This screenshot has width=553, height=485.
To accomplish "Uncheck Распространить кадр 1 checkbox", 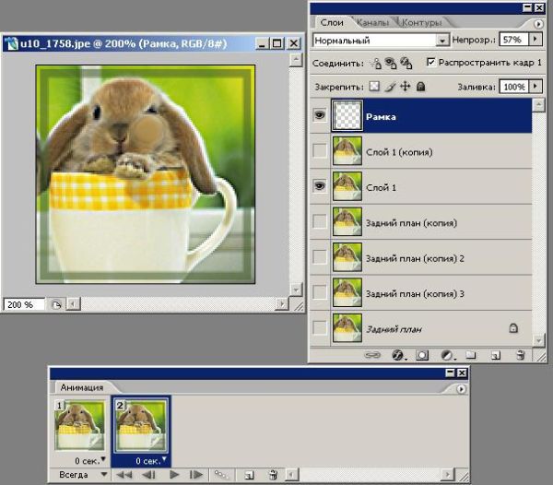I will tap(430, 62).
